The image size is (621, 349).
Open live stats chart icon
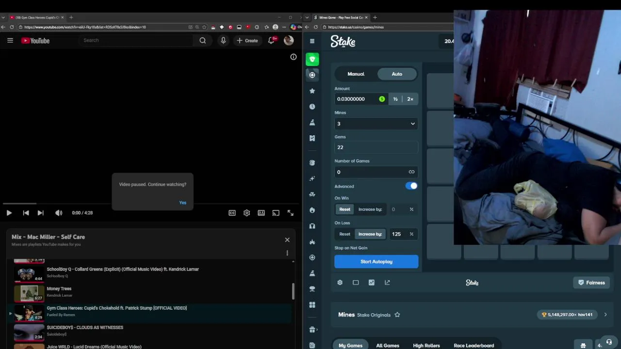pyautogui.click(x=372, y=283)
